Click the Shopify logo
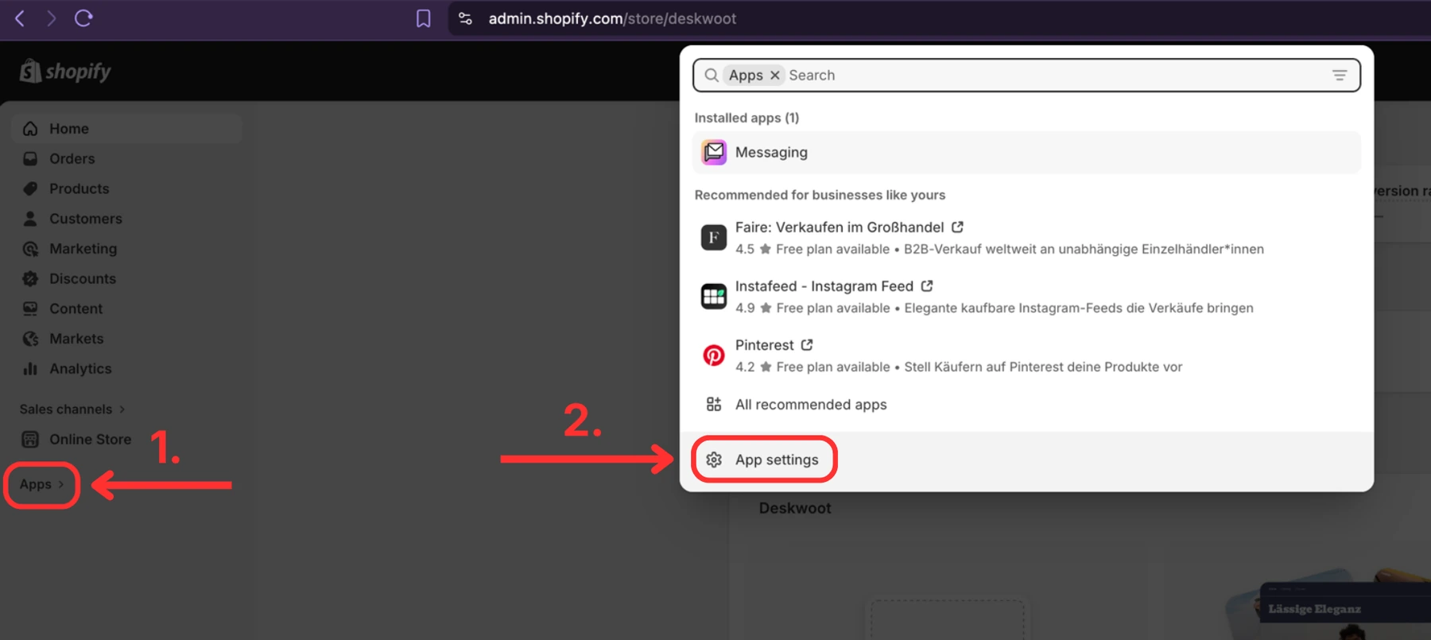Viewport: 1431px width, 640px height. 65,72
